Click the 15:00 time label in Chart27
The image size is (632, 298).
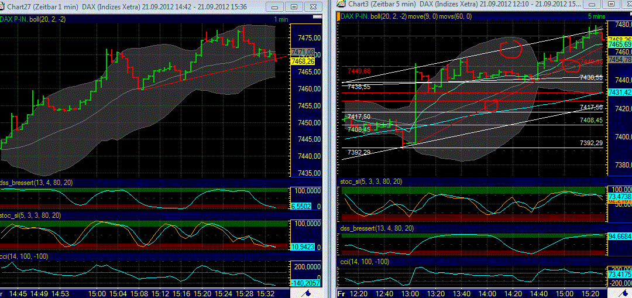97,293
